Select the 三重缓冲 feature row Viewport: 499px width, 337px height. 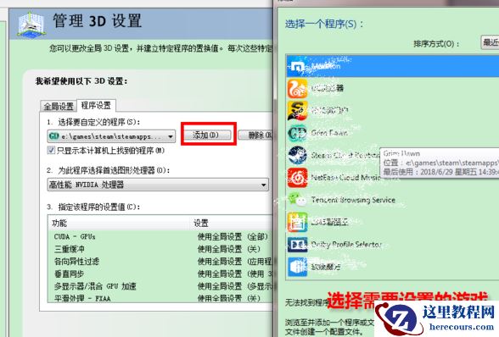[161, 249]
